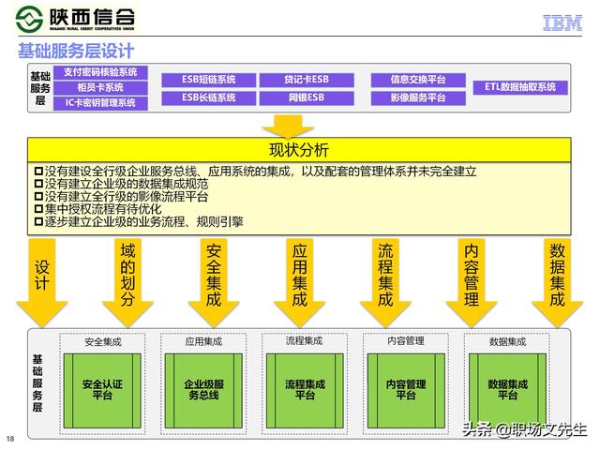This screenshot has height=450, width=600.
Task: Click the 陕西信合 logo emblem
Action: (29, 19)
